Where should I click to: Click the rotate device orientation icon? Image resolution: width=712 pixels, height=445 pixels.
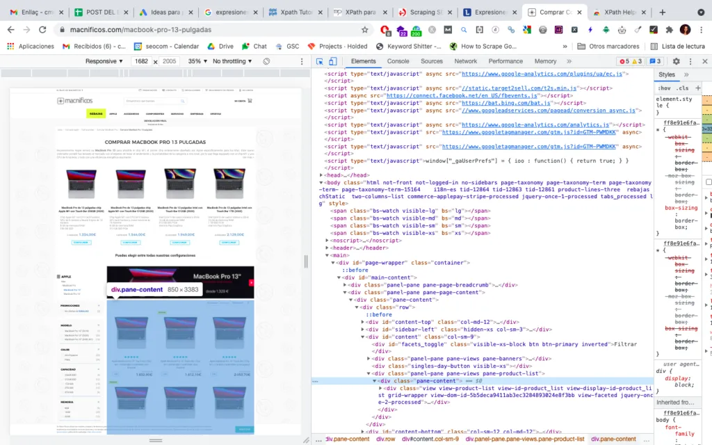(x=266, y=61)
